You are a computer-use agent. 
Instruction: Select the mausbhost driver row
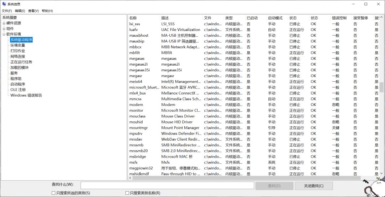(254, 35)
